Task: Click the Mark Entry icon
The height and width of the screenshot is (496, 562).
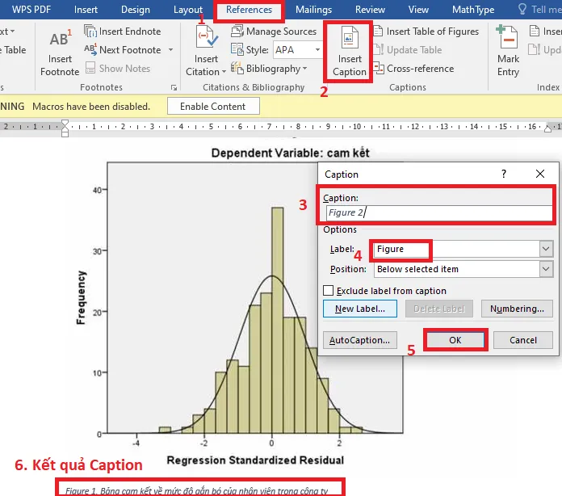Action: [x=508, y=39]
